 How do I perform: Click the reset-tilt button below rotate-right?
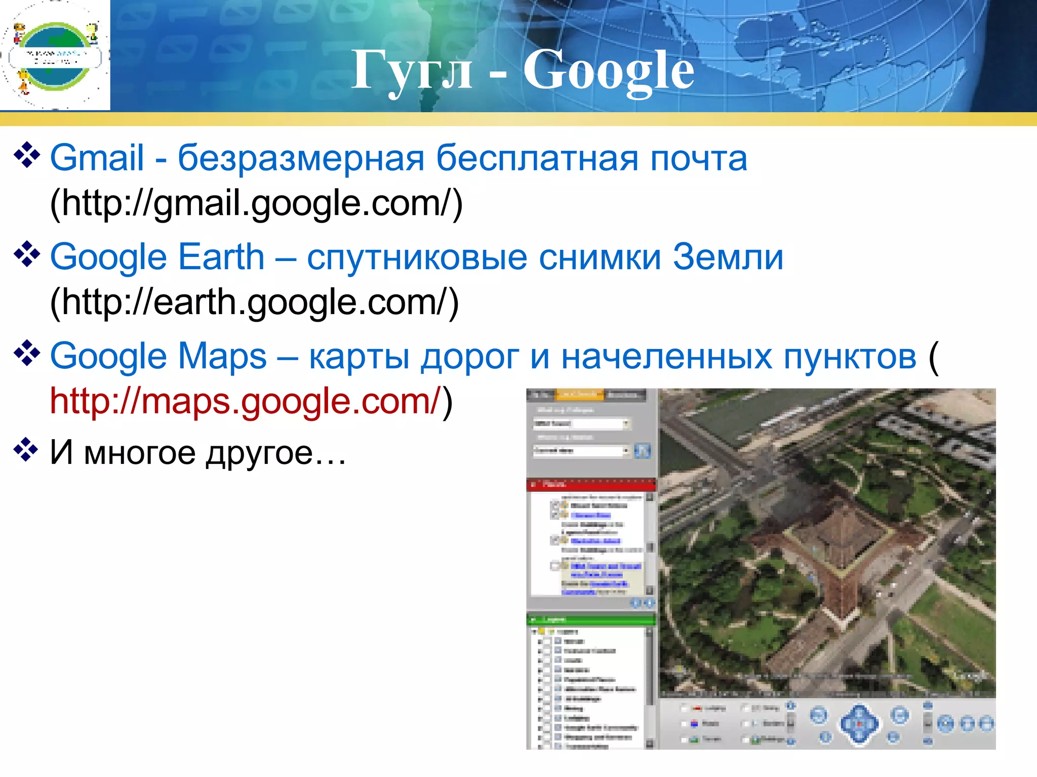coord(894,737)
